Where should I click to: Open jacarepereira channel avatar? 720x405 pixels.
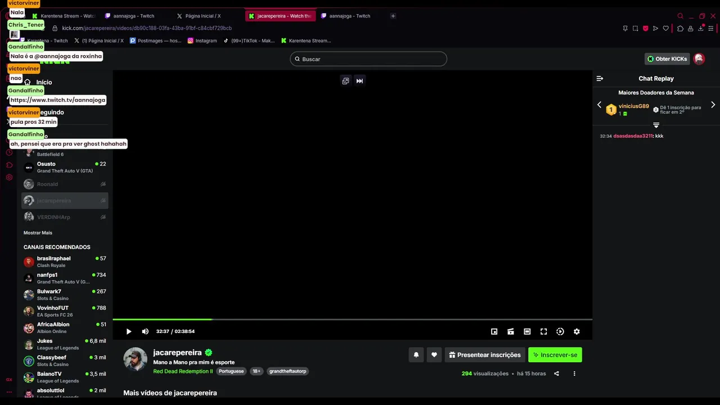tap(135, 359)
